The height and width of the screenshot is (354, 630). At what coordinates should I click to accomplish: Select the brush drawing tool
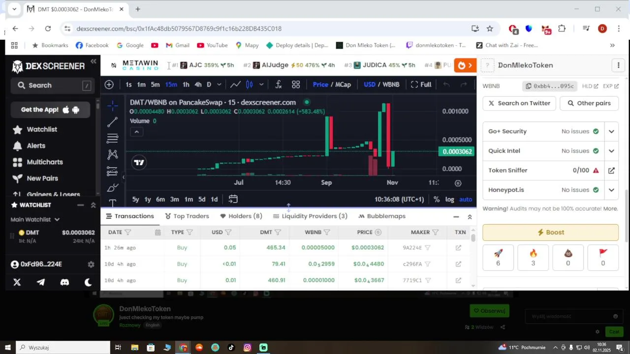coord(112,187)
